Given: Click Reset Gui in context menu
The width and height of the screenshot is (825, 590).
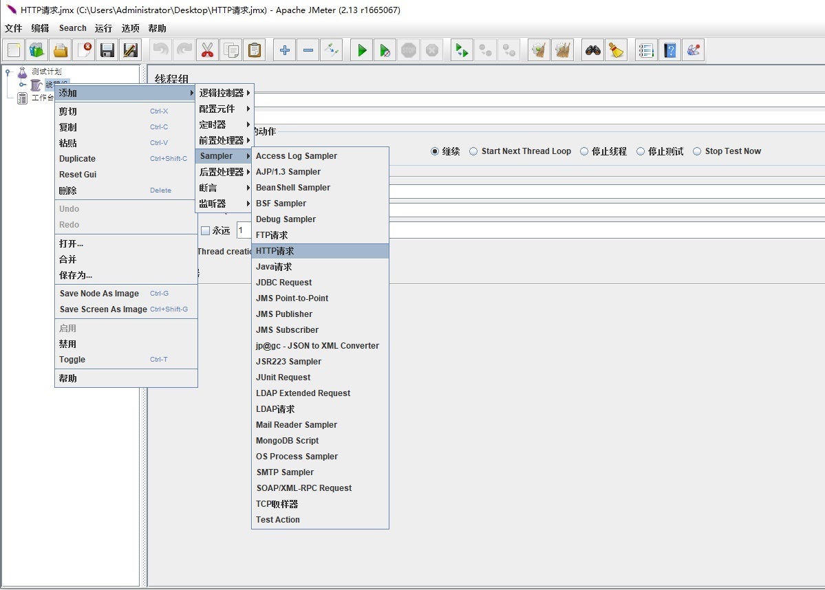Looking at the screenshot, I should pyautogui.click(x=127, y=175).
